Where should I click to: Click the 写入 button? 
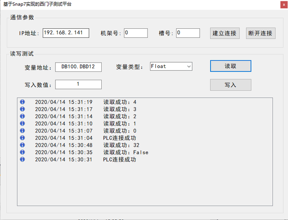230,85
